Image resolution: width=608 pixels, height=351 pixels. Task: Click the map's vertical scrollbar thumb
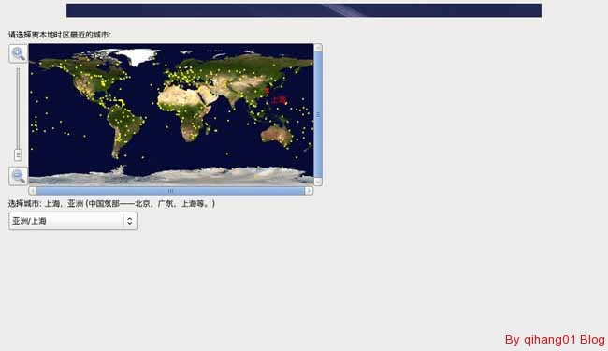point(318,115)
